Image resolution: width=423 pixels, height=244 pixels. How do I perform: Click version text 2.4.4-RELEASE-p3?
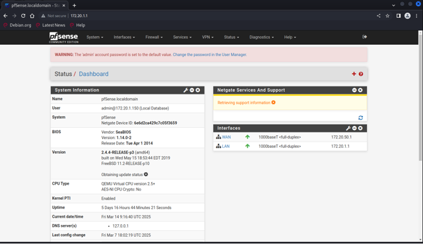tap(117, 152)
